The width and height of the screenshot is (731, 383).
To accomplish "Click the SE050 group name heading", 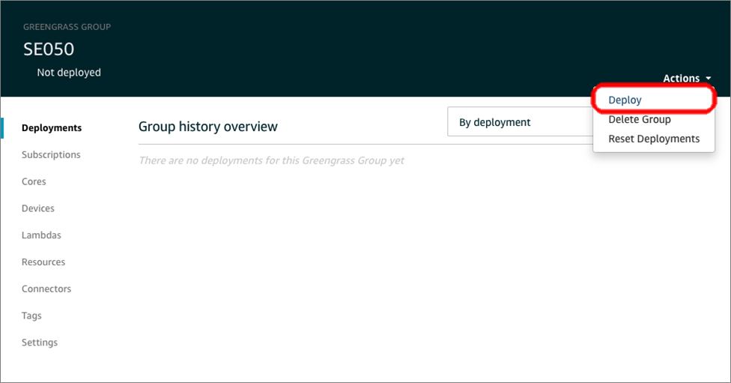I will (49, 49).
